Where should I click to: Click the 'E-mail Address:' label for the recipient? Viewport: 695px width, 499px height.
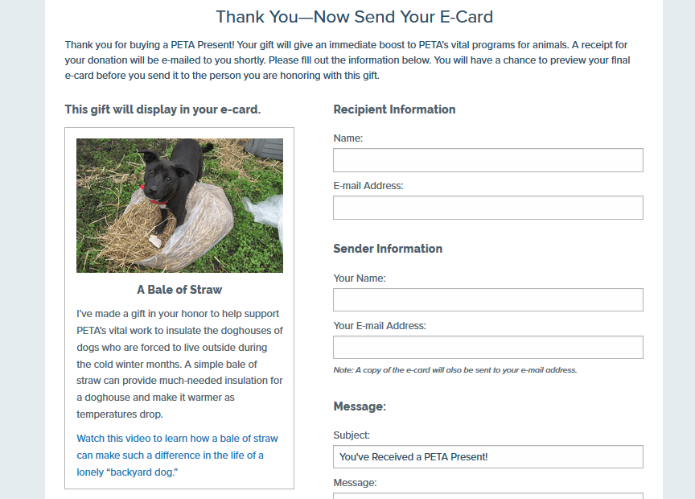tap(368, 186)
